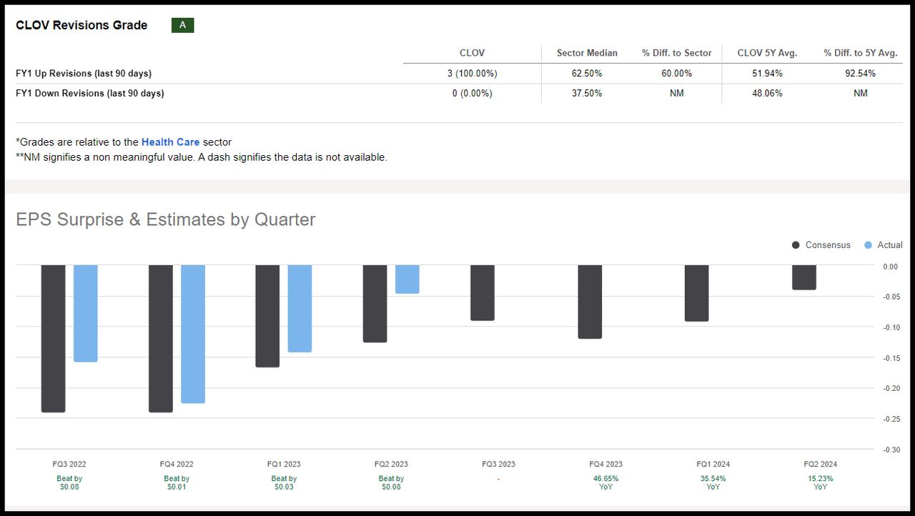Click the FQ4 2023 quarter label
The width and height of the screenshot is (915, 516).
coord(605,464)
